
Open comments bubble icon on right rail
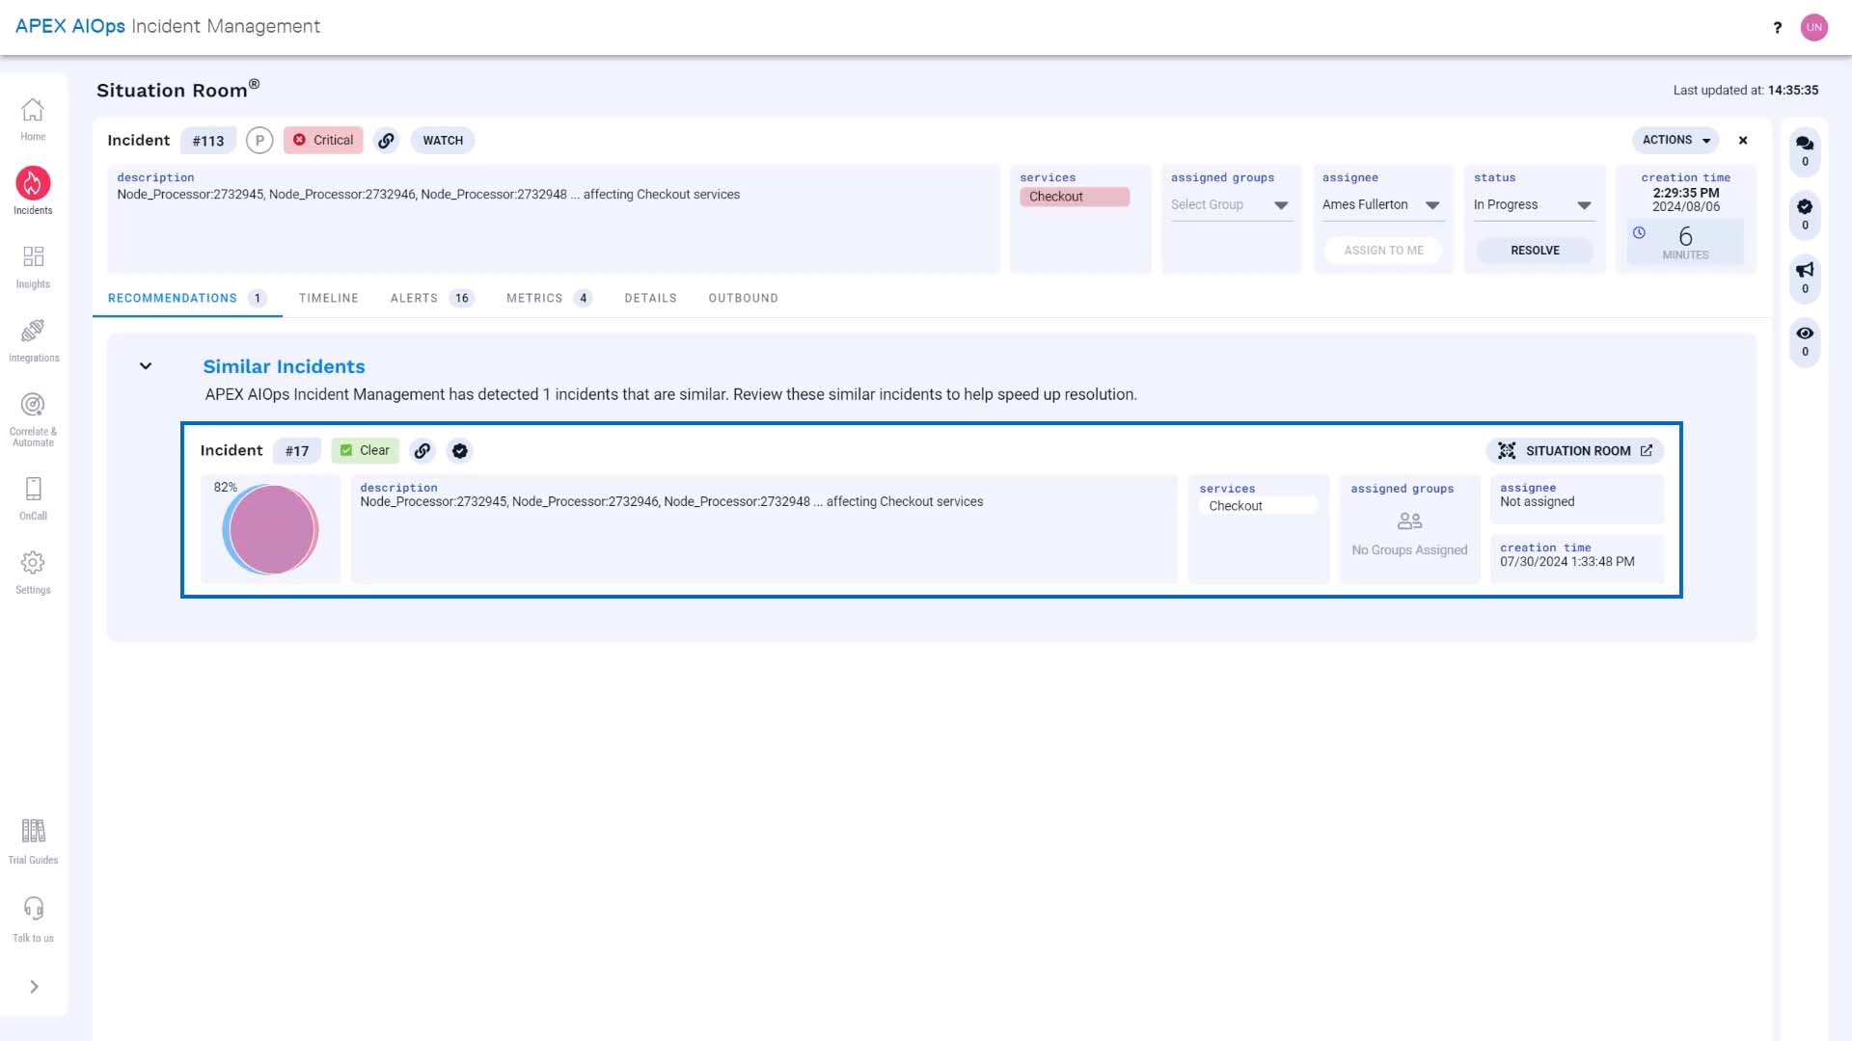click(x=1805, y=144)
